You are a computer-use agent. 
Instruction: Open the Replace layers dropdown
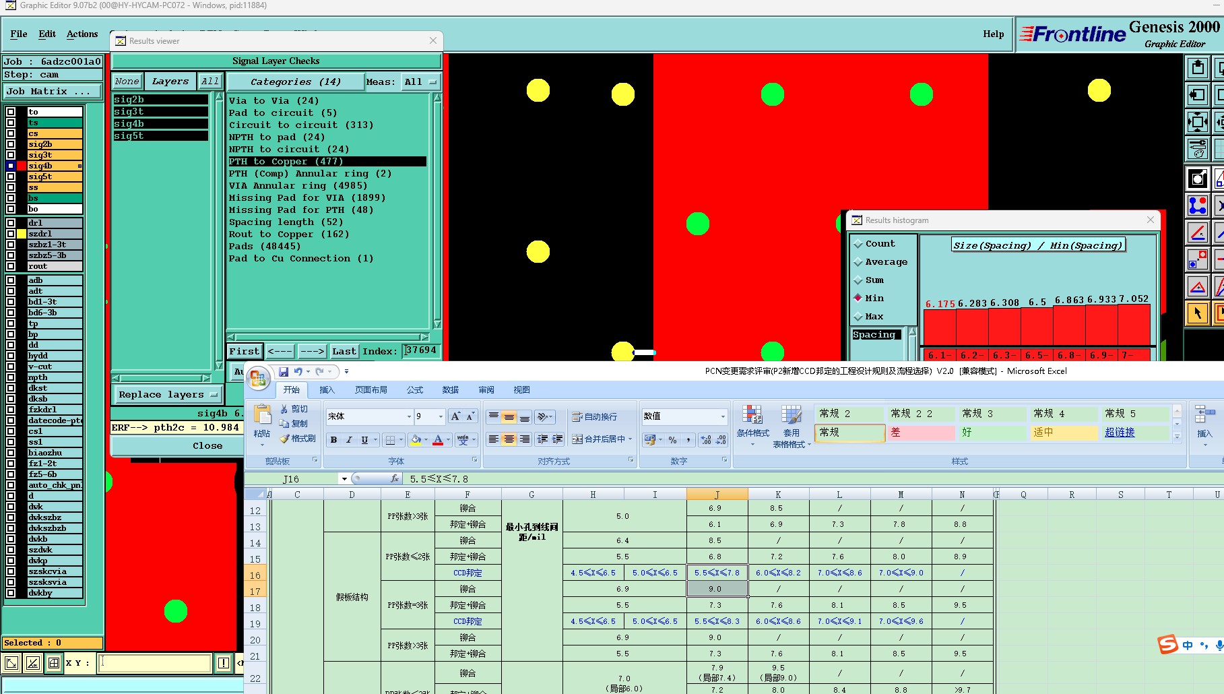pos(167,395)
